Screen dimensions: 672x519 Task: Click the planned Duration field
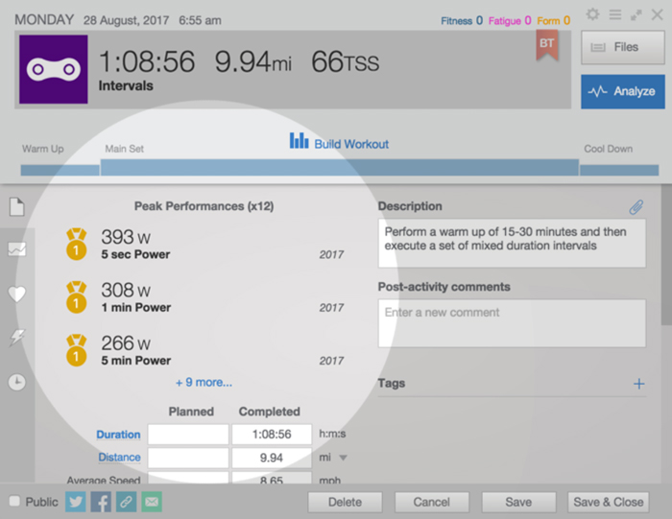click(x=188, y=435)
